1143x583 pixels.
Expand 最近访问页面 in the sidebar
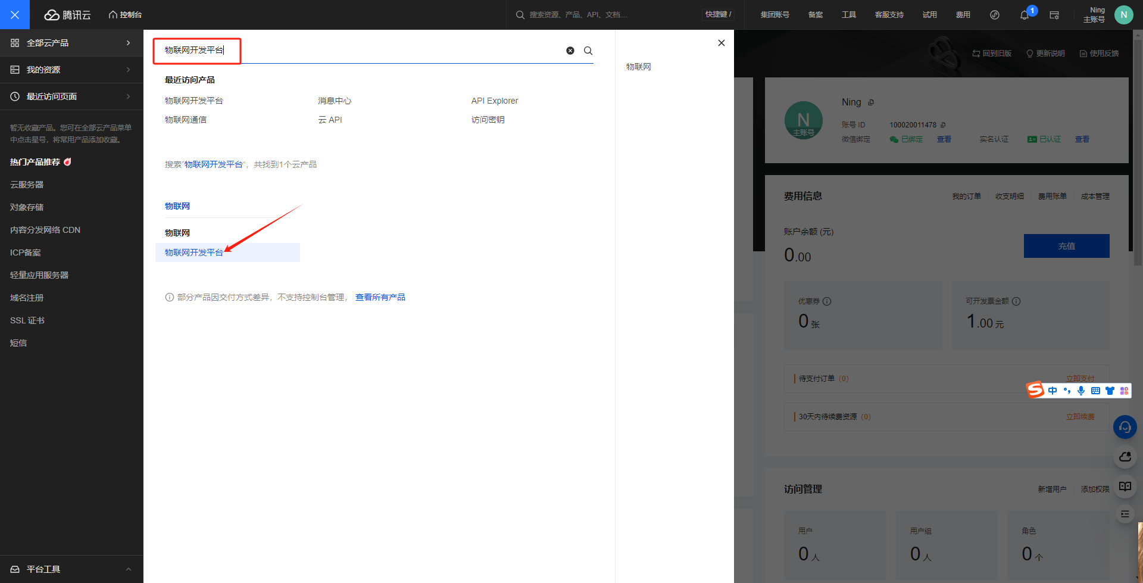point(71,96)
